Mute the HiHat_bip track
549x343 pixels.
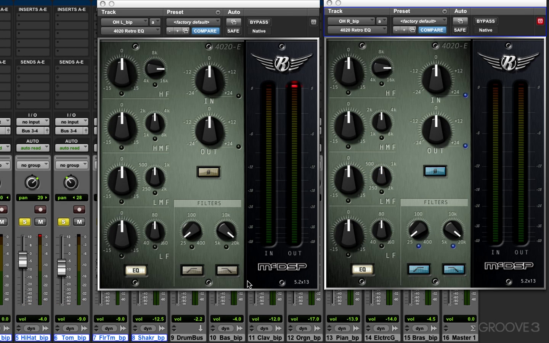(x=41, y=222)
